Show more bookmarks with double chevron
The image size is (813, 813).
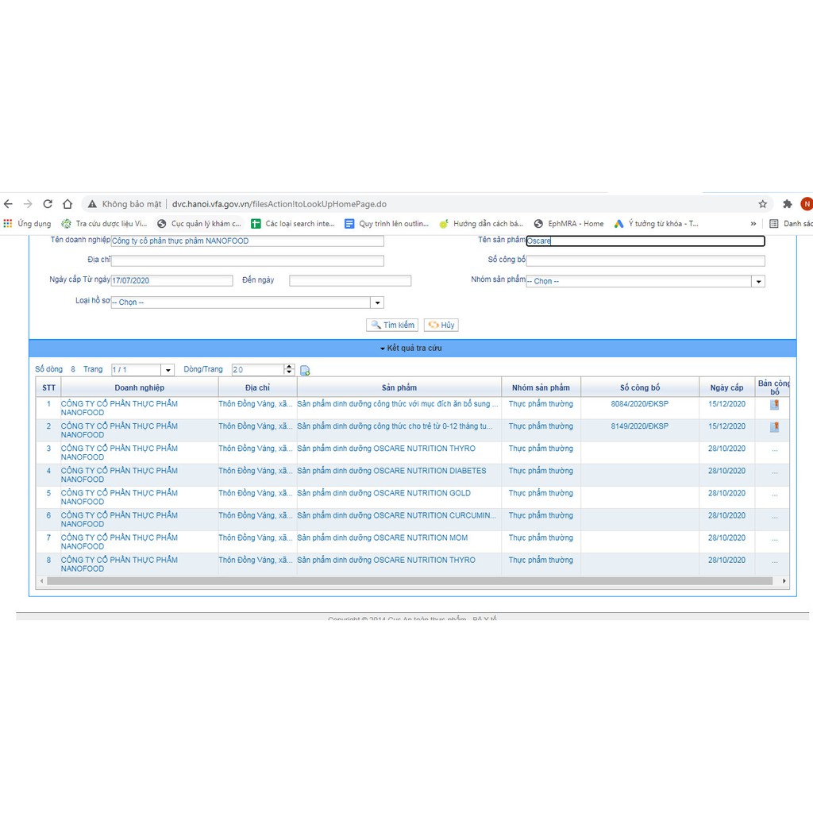(x=753, y=223)
